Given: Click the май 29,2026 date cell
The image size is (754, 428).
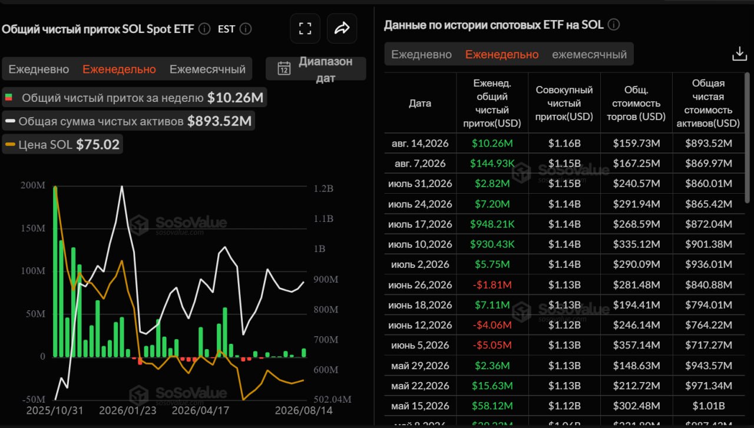Looking at the screenshot, I should (420, 366).
